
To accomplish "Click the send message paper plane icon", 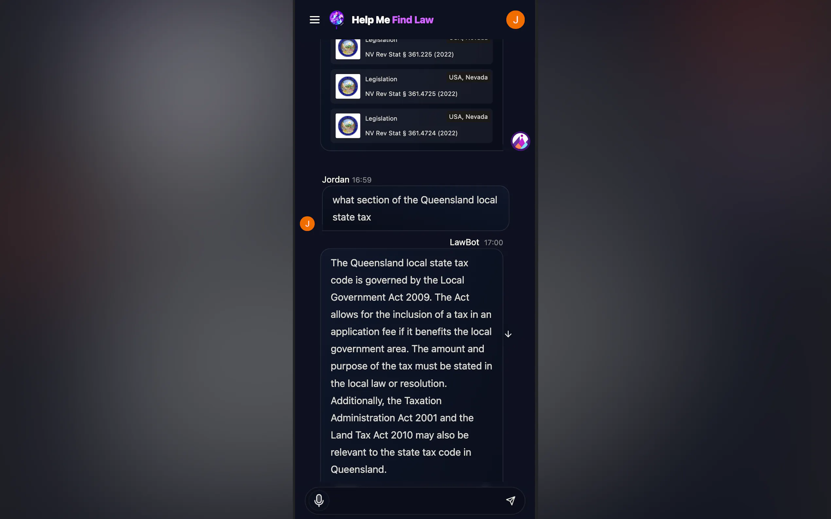I will [x=510, y=500].
